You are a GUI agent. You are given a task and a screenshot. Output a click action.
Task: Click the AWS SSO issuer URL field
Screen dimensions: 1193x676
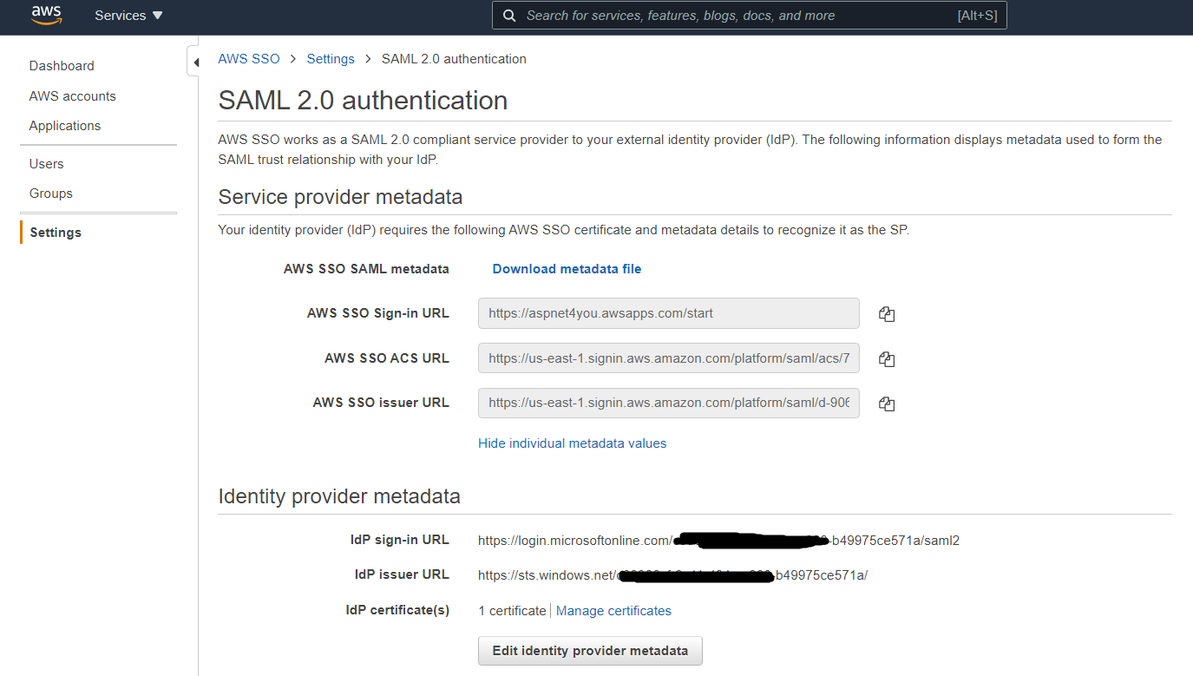click(x=668, y=403)
